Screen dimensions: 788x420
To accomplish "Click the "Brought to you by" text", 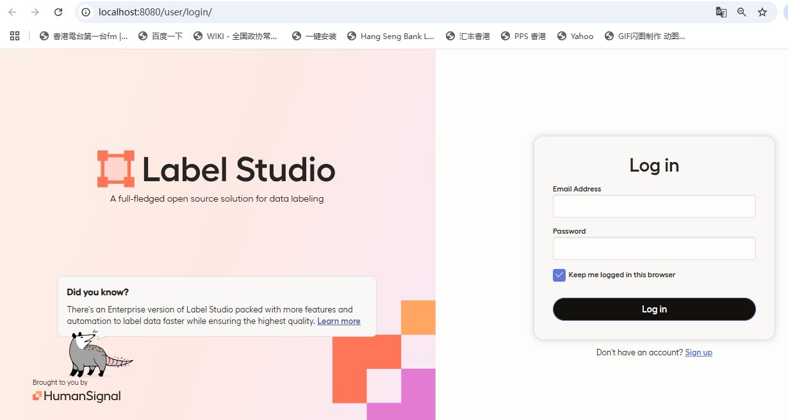I will tap(60, 382).
